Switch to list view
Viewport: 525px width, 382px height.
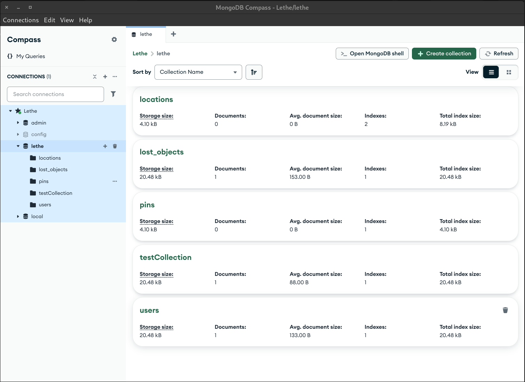point(491,72)
